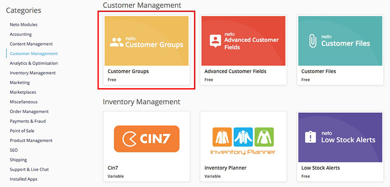Screen dimensions: 390x187
Task: Click the Advanced Customer Fields title text
Action: click(235, 71)
